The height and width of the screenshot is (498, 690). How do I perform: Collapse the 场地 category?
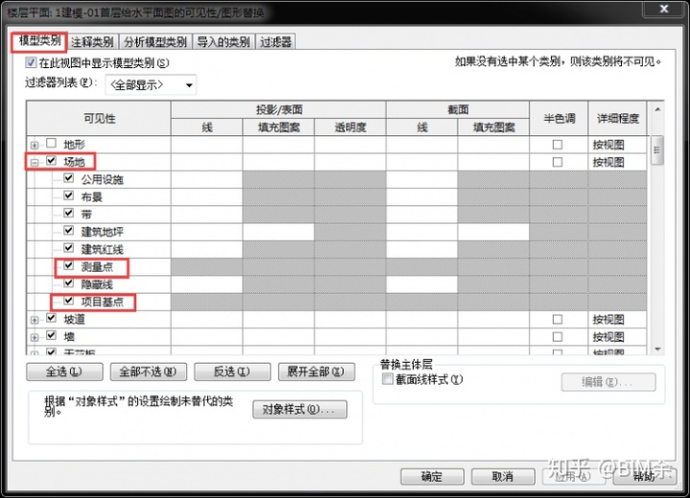34,163
